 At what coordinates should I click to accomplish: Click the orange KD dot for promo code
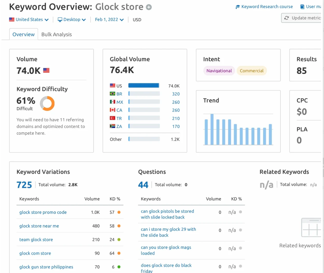[x=119, y=212]
